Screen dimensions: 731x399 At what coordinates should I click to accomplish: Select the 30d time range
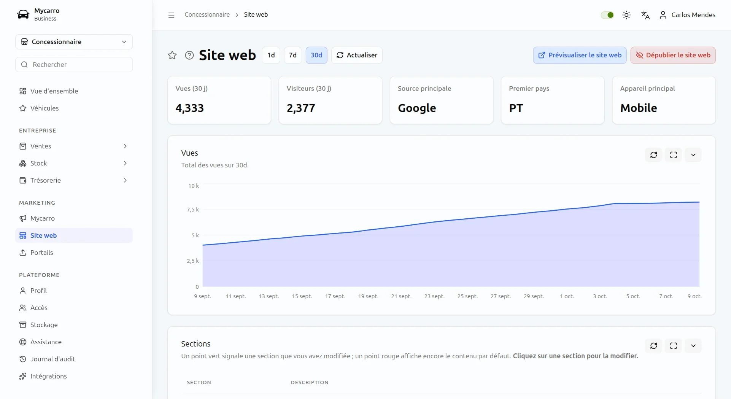coord(316,55)
